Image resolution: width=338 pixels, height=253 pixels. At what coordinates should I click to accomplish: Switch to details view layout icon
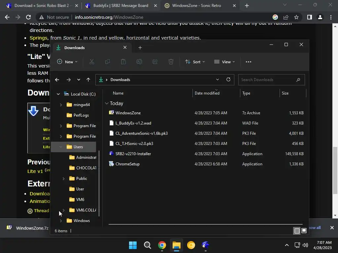click(297, 231)
